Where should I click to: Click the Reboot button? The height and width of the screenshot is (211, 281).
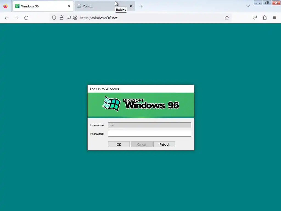click(x=164, y=144)
